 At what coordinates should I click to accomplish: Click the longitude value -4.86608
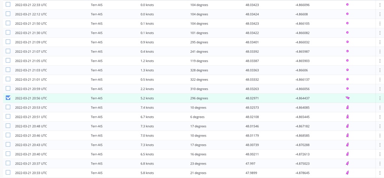(x=301, y=14)
